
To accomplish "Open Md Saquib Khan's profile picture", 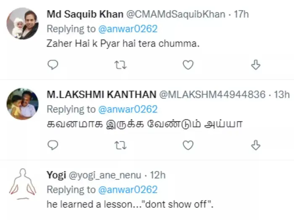I will (x=23, y=23).
